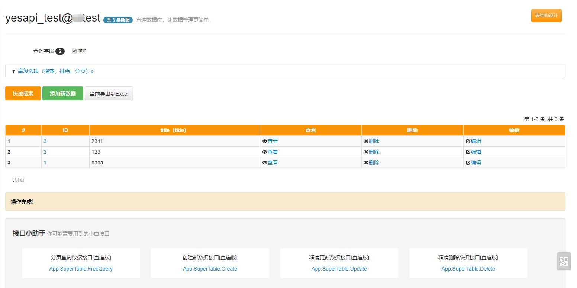Click 当前导出到Excel export button

coord(109,93)
